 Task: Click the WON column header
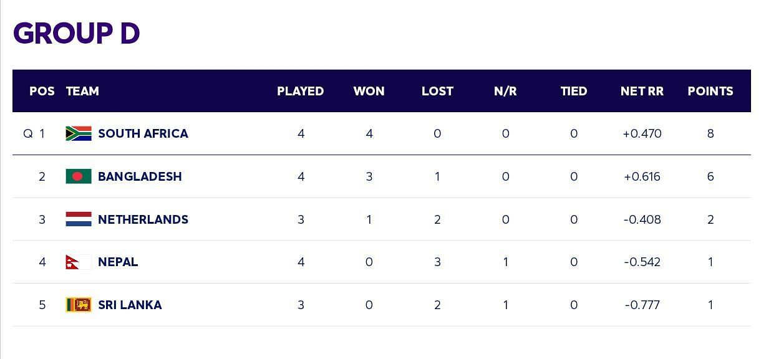pyautogui.click(x=369, y=91)
